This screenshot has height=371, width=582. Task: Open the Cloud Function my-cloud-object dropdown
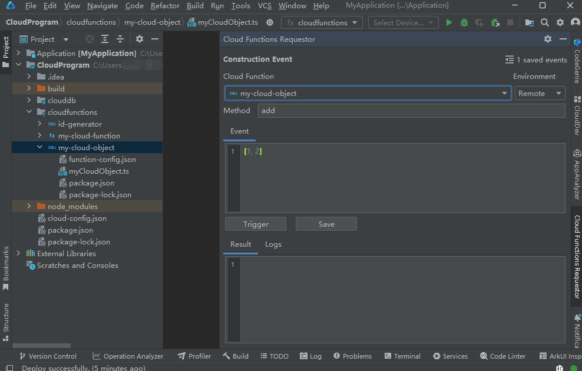368,93
